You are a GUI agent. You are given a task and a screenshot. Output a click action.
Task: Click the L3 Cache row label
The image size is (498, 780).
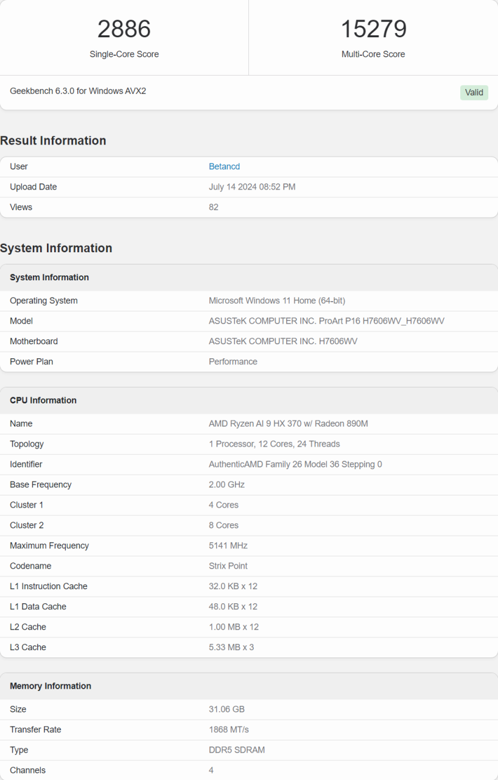point(28,647)
